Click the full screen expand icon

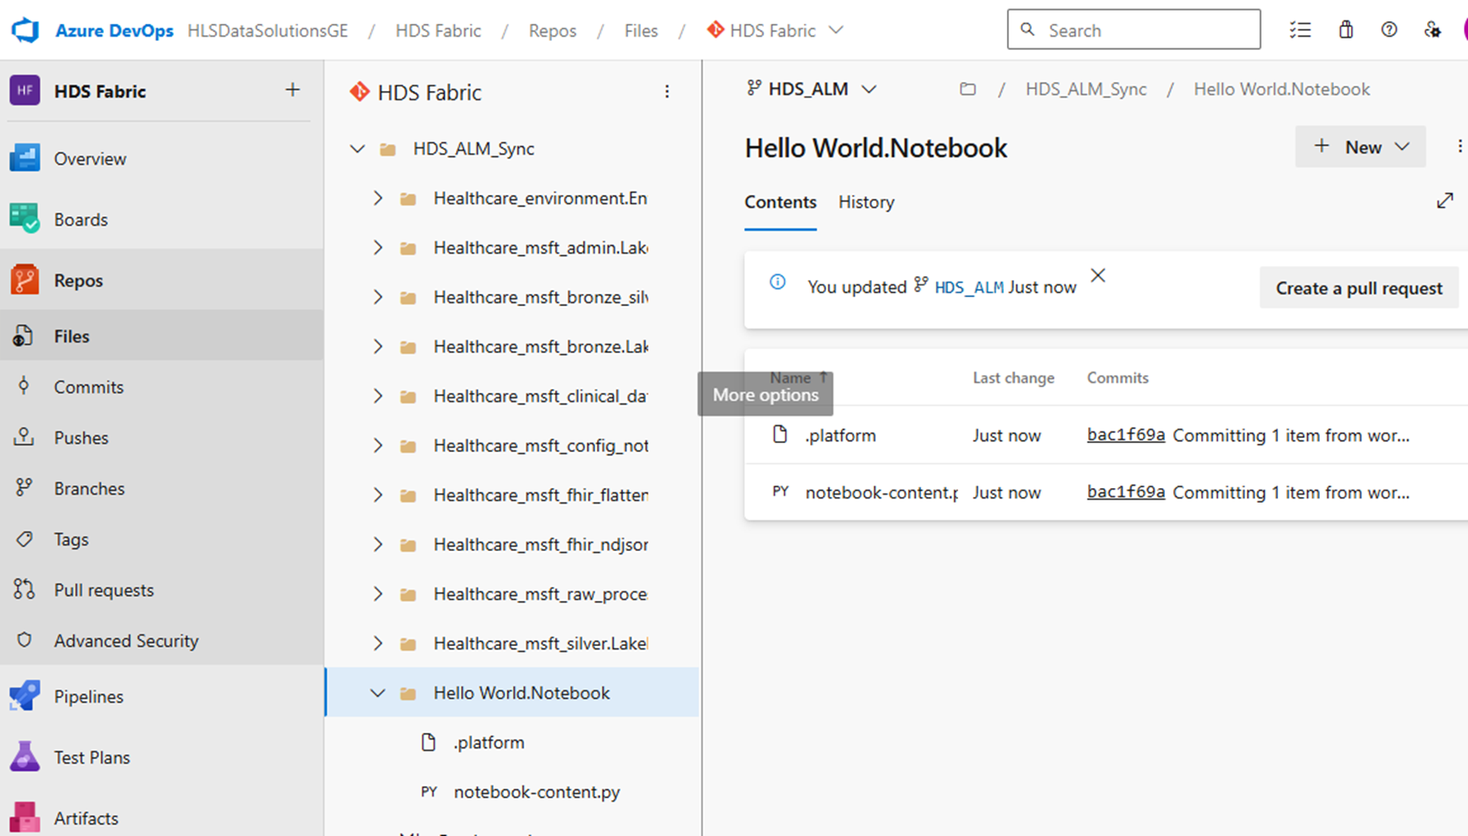pos(1445,201)
